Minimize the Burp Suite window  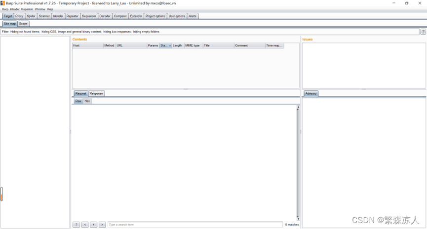394,3
